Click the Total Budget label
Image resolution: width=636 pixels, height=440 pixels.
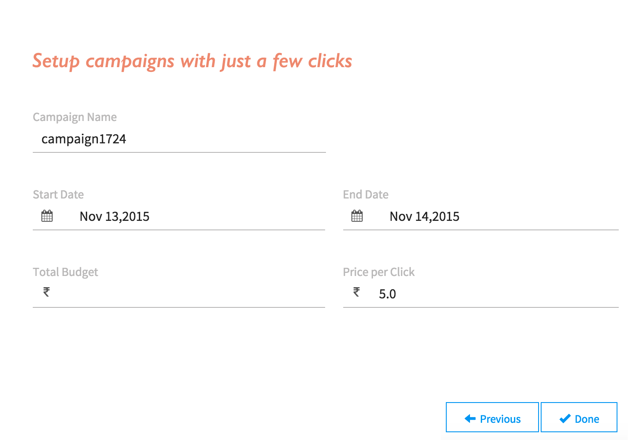(66, 272)
